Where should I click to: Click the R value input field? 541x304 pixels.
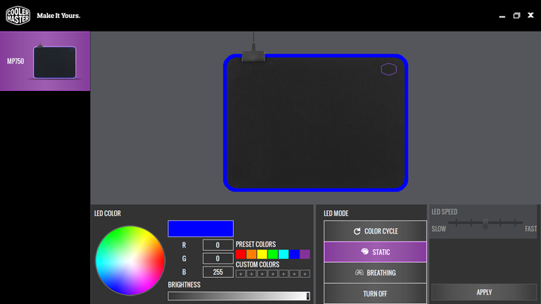218,245
